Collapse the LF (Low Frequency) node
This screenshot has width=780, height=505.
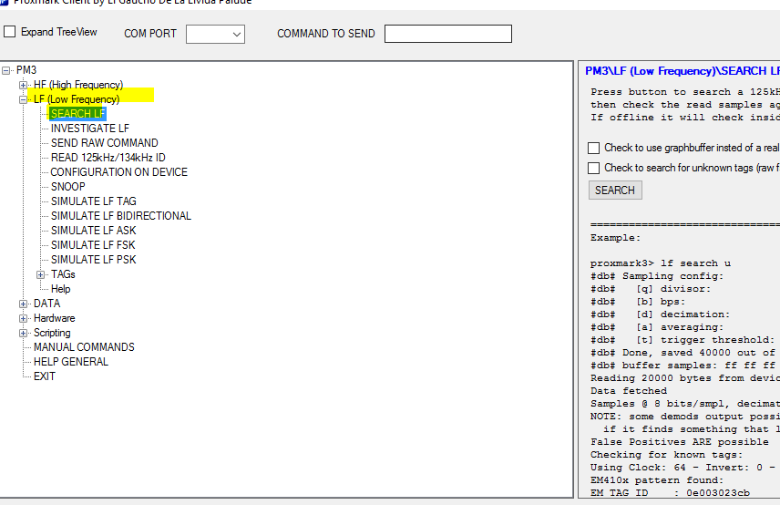(24, 99)
